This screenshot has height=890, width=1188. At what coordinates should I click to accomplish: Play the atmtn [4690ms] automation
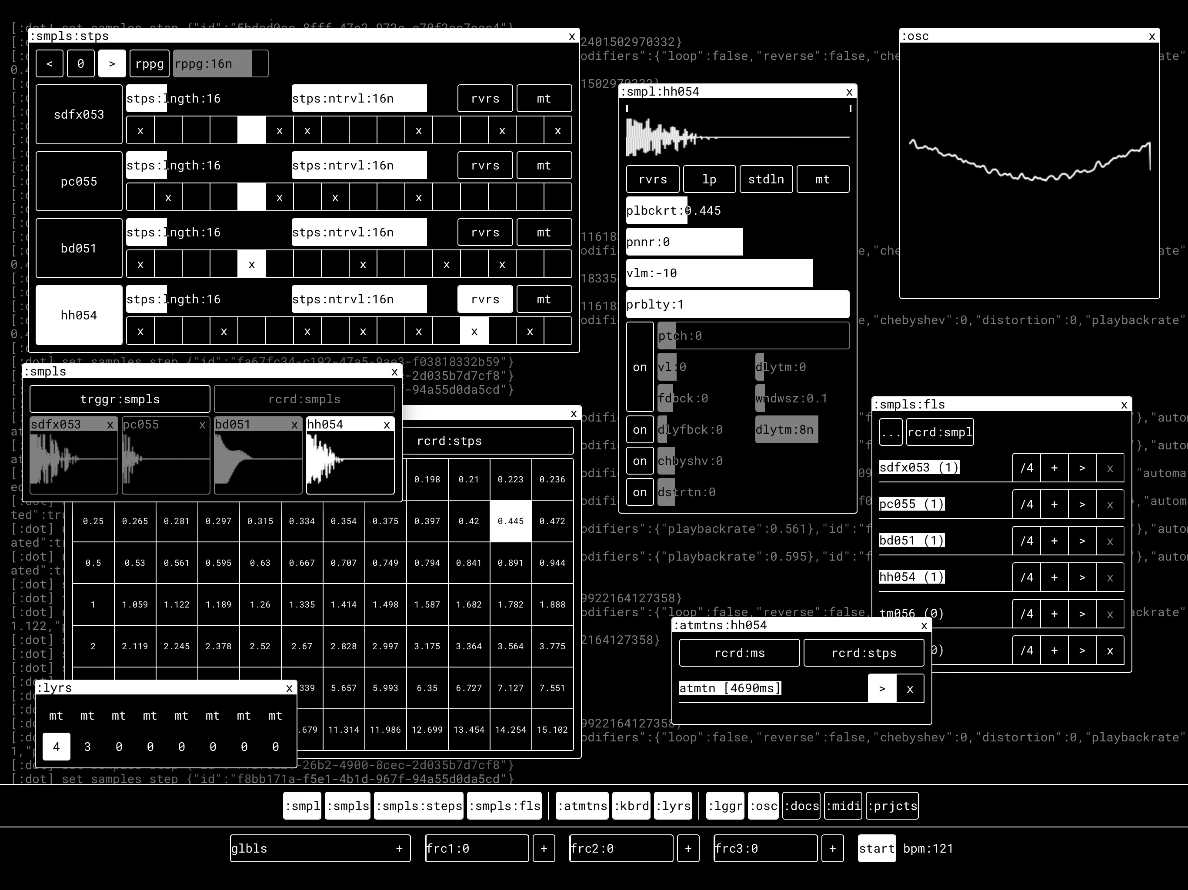(x=882, y=689)
